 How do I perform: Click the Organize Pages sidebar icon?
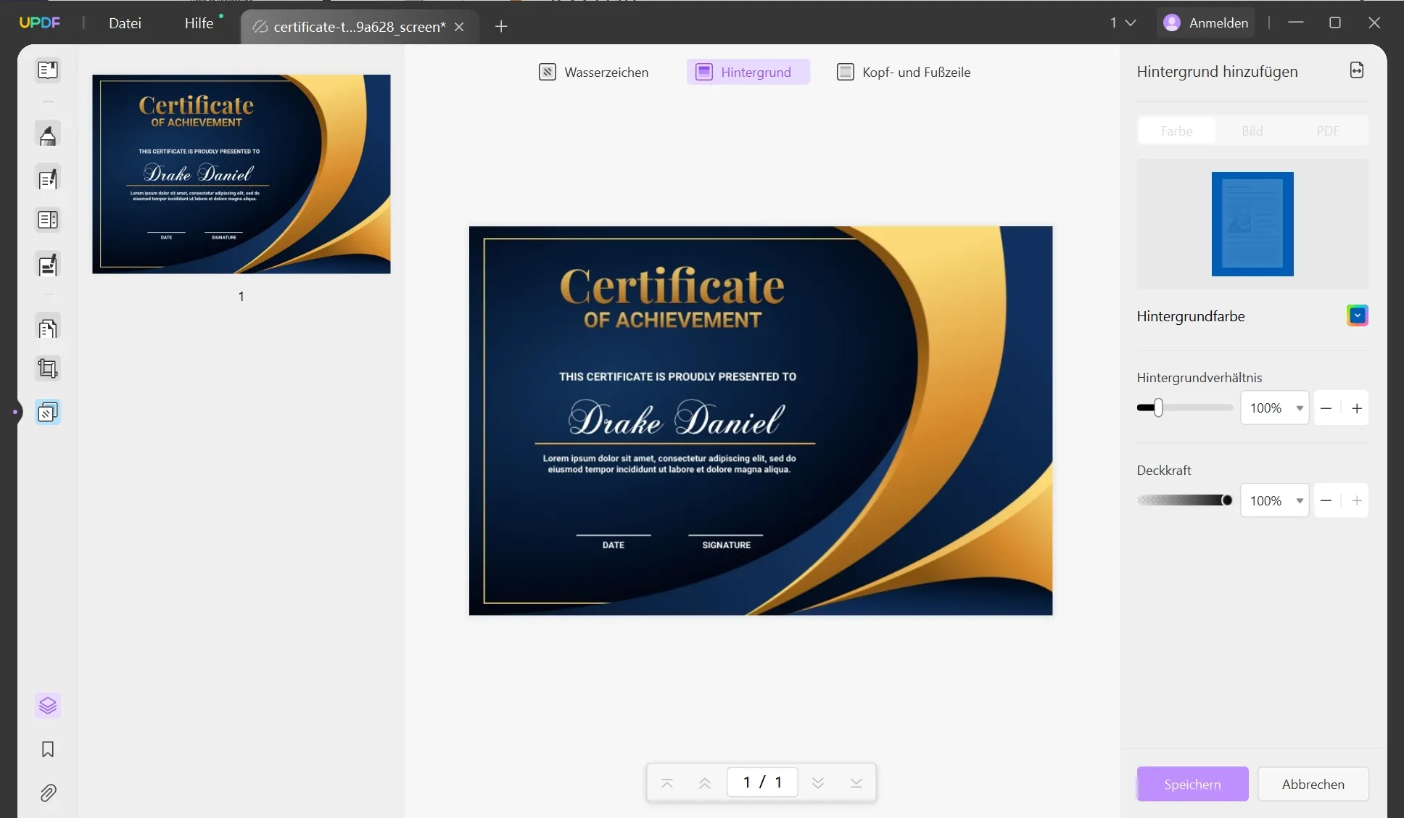(x=48, y=329)
